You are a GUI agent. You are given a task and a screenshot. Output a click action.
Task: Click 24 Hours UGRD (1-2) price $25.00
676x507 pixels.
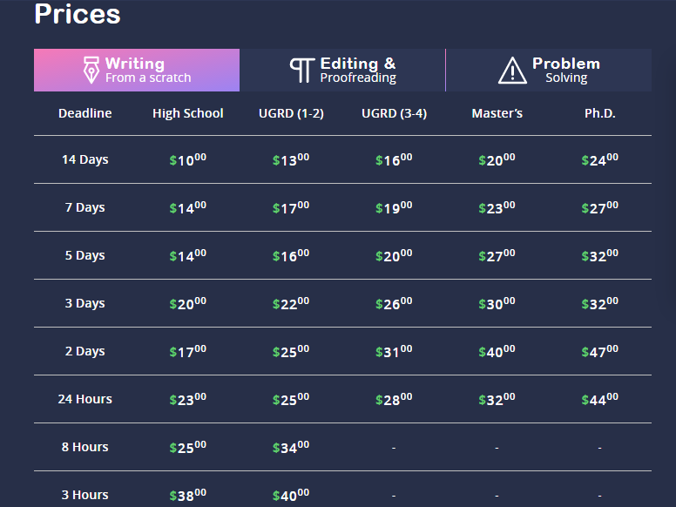click(291, 399)
